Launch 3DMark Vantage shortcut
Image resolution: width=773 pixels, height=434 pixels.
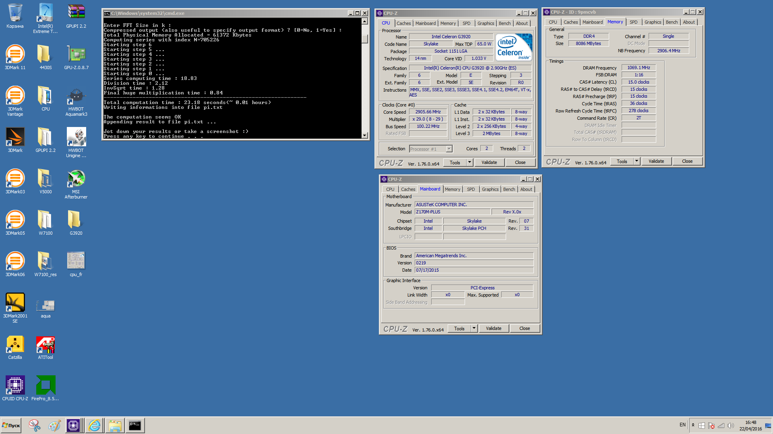point(15,101)
